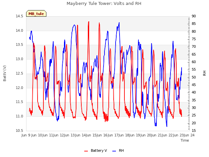Click the Jun 19 date label
Viewport: 209px width, 157px height.
point(135,135)
